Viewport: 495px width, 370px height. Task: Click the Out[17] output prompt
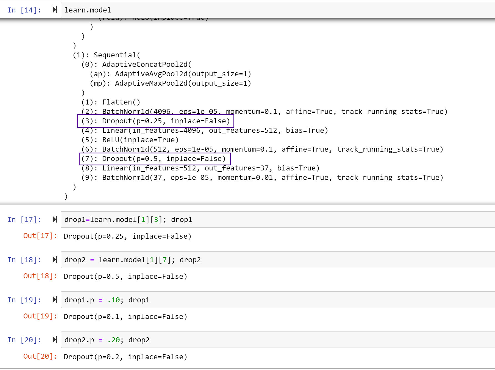(x=40, y=236)
